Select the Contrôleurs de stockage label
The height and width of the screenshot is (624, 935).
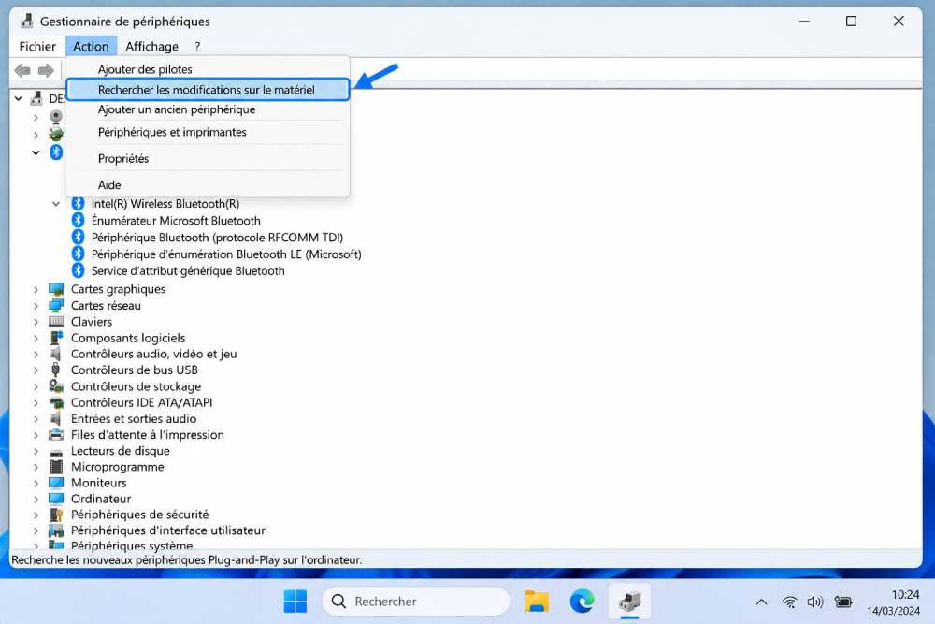pos(136,386)
